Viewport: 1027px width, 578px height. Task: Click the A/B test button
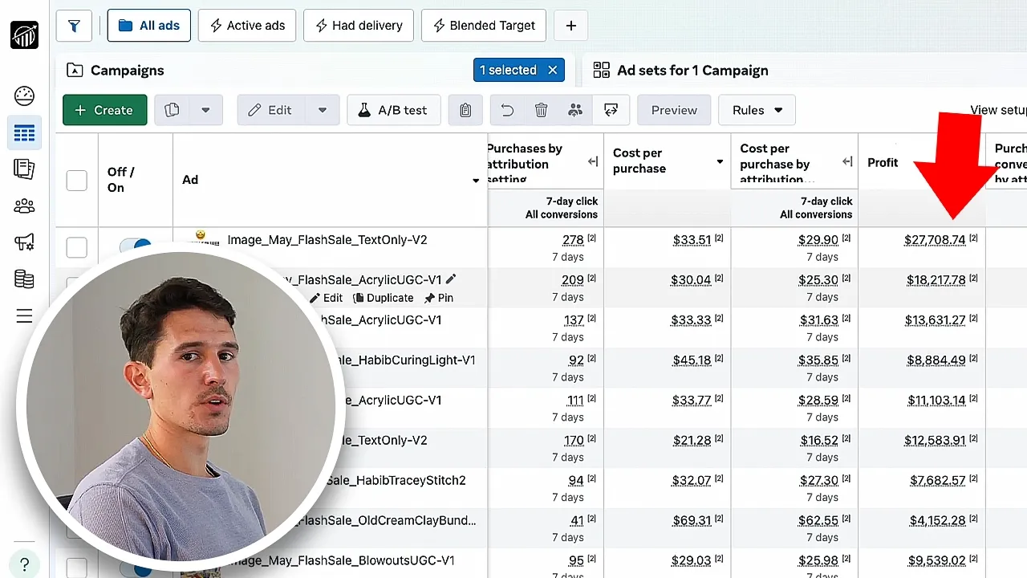point(393,110)
